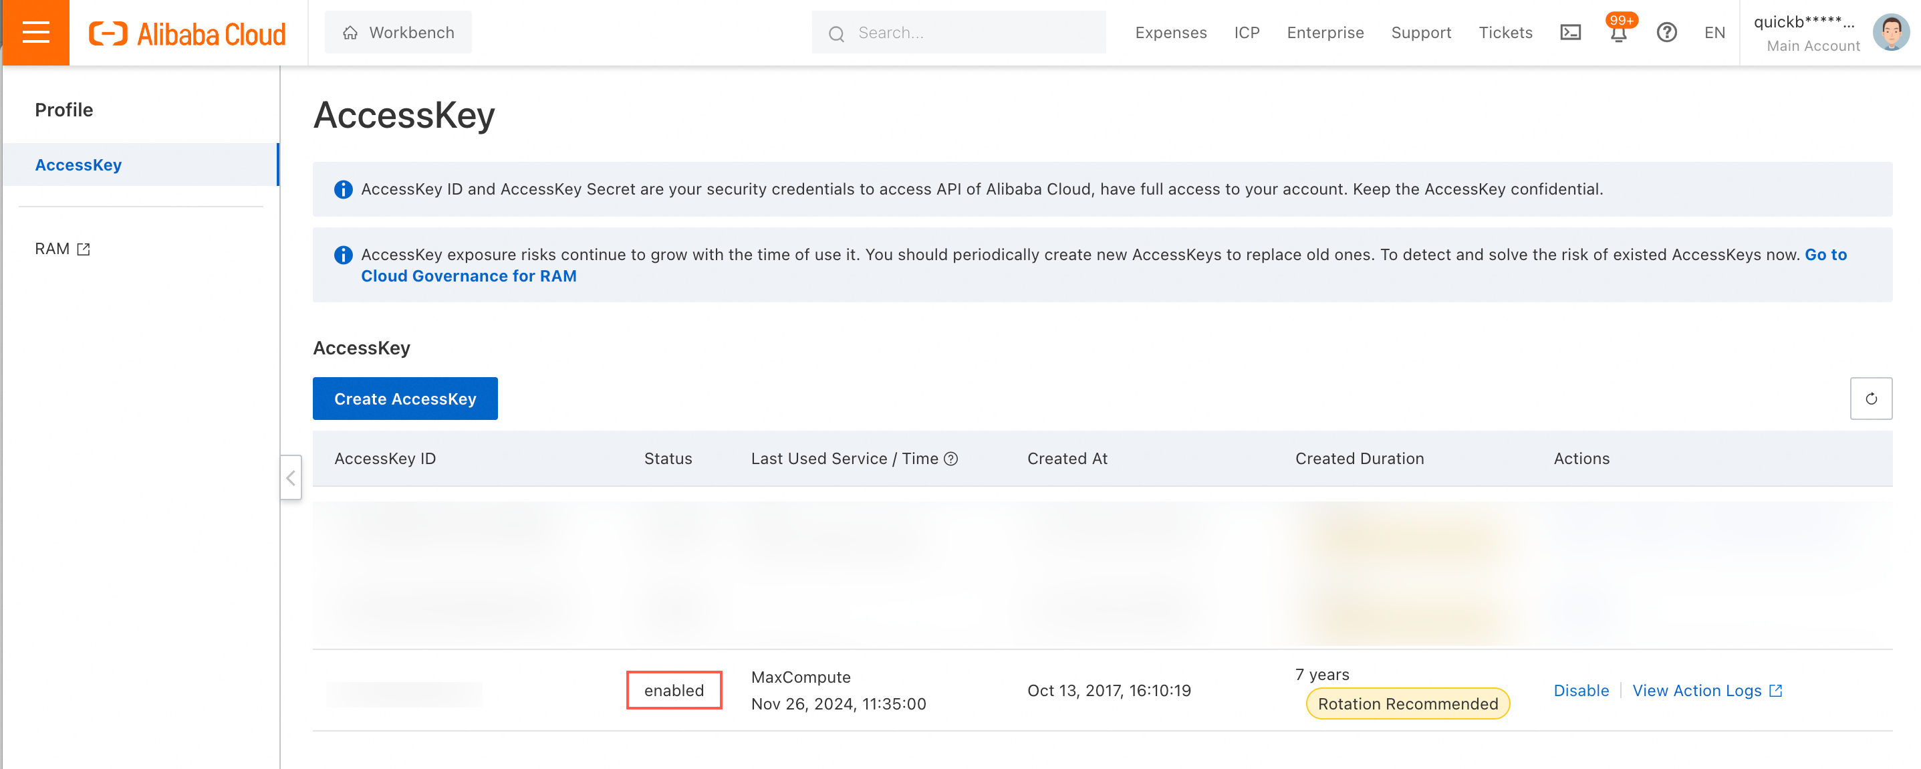Image resolution: width=1921 pixels, height=769 pixels.
Task: Follow the Go to Cloud Governance for RAM link
Action: tap(469, 276)
